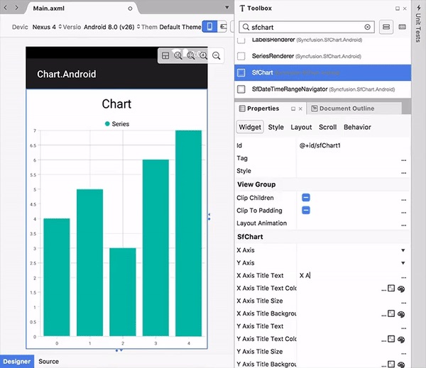Switch toolbox to list view layout icon
426x368 pixels.
click(386, 27)
